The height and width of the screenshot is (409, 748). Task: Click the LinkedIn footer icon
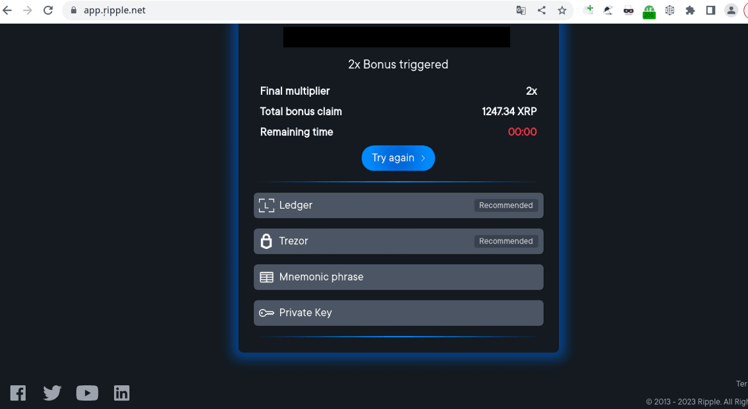(x=122, y=393)
